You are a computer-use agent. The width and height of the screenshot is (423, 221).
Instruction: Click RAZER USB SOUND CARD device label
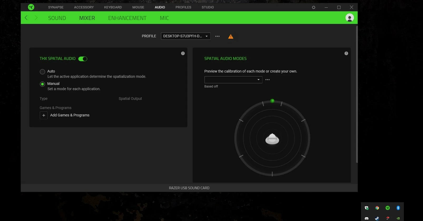click(189, 188)
